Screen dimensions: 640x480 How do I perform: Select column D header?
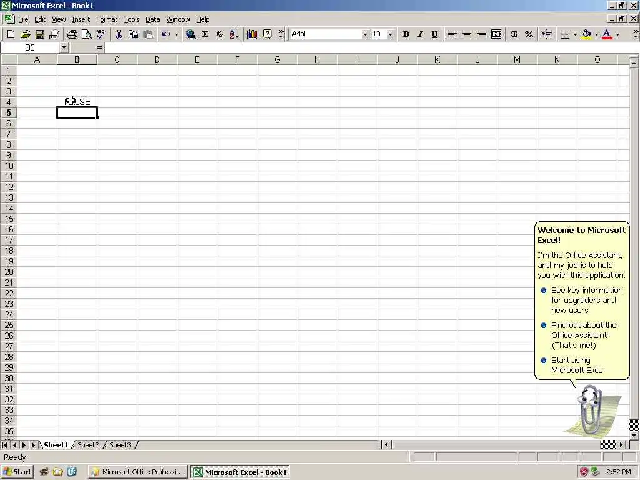pos(157,59)
